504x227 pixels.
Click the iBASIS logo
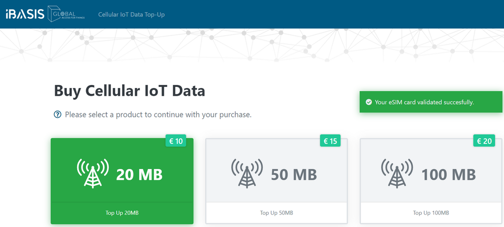(24, 14)
